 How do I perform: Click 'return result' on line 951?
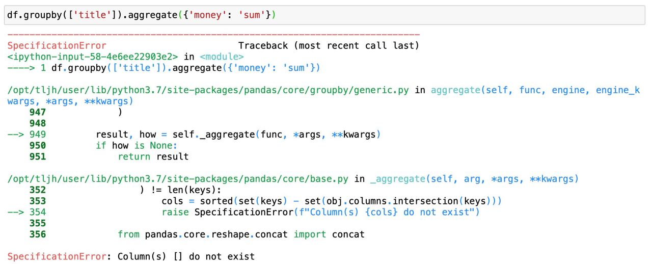[153, 156]
